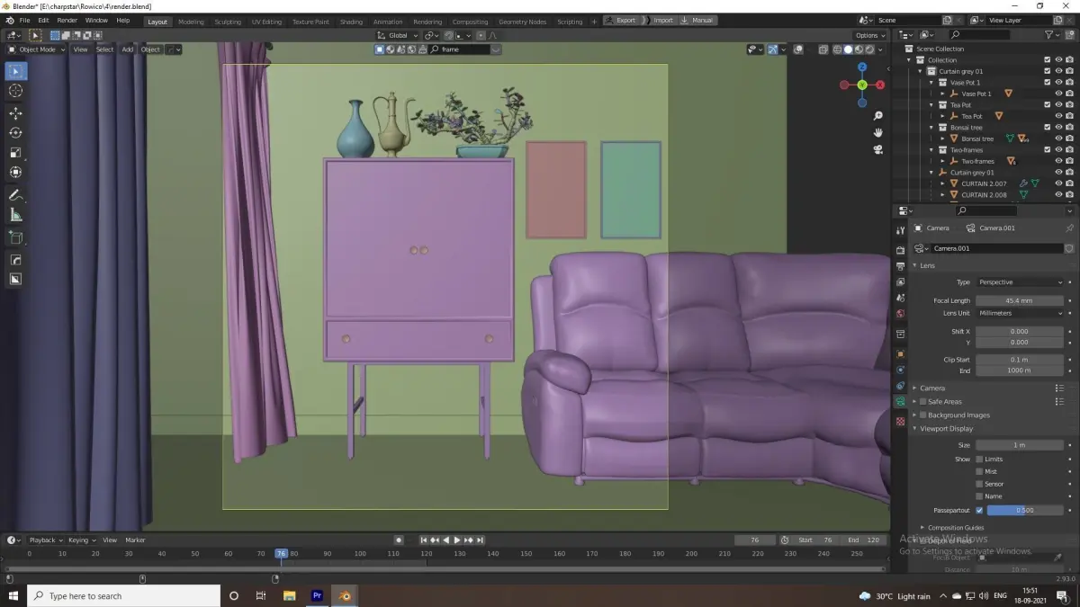Select the Scale tool

pyautogui.click(x=15, y=152)
